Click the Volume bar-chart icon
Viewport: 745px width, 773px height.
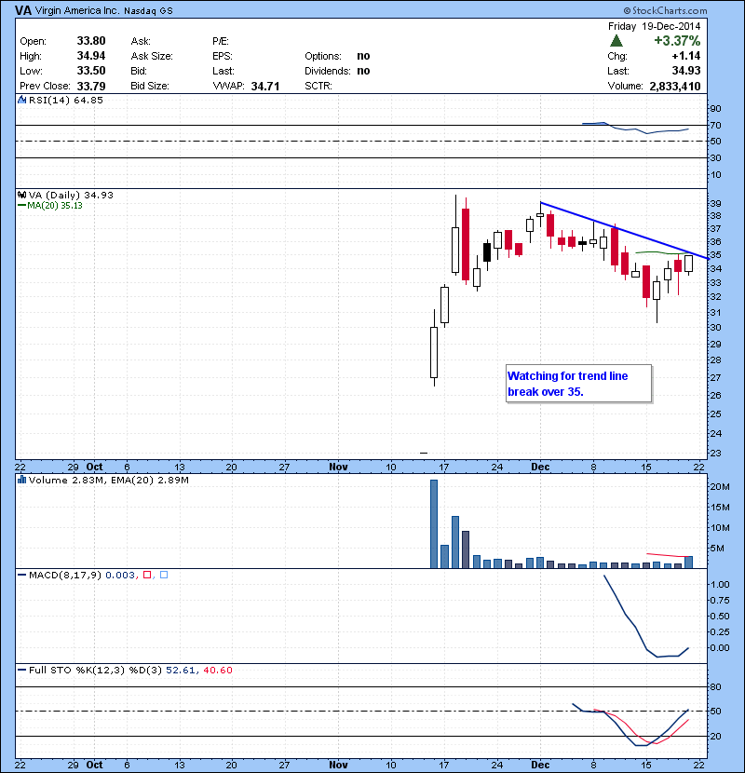click(x=21, y=480)
